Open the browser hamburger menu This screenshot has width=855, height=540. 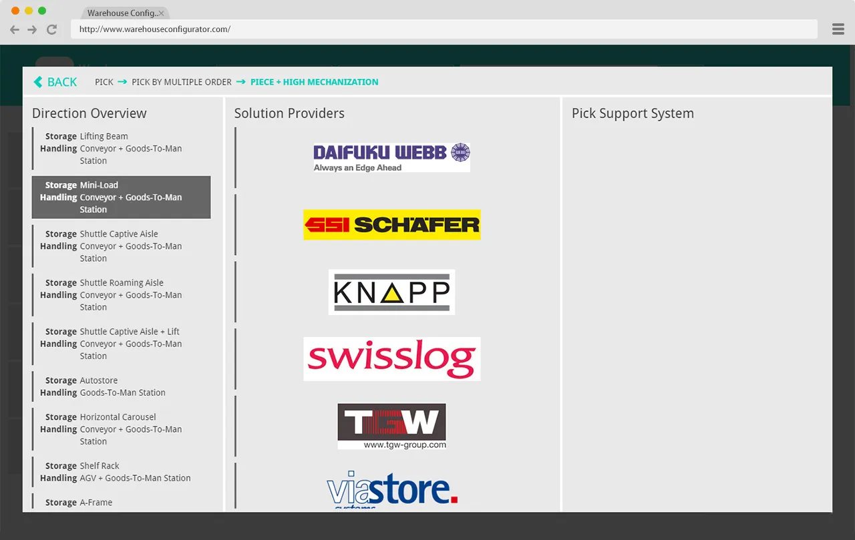pyautogui.click(x=838, y=29)
